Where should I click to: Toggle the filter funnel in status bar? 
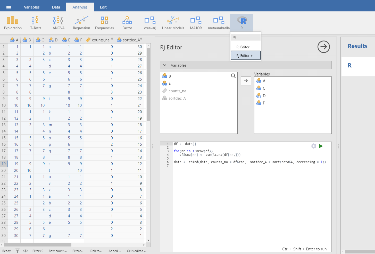point(17,251)
